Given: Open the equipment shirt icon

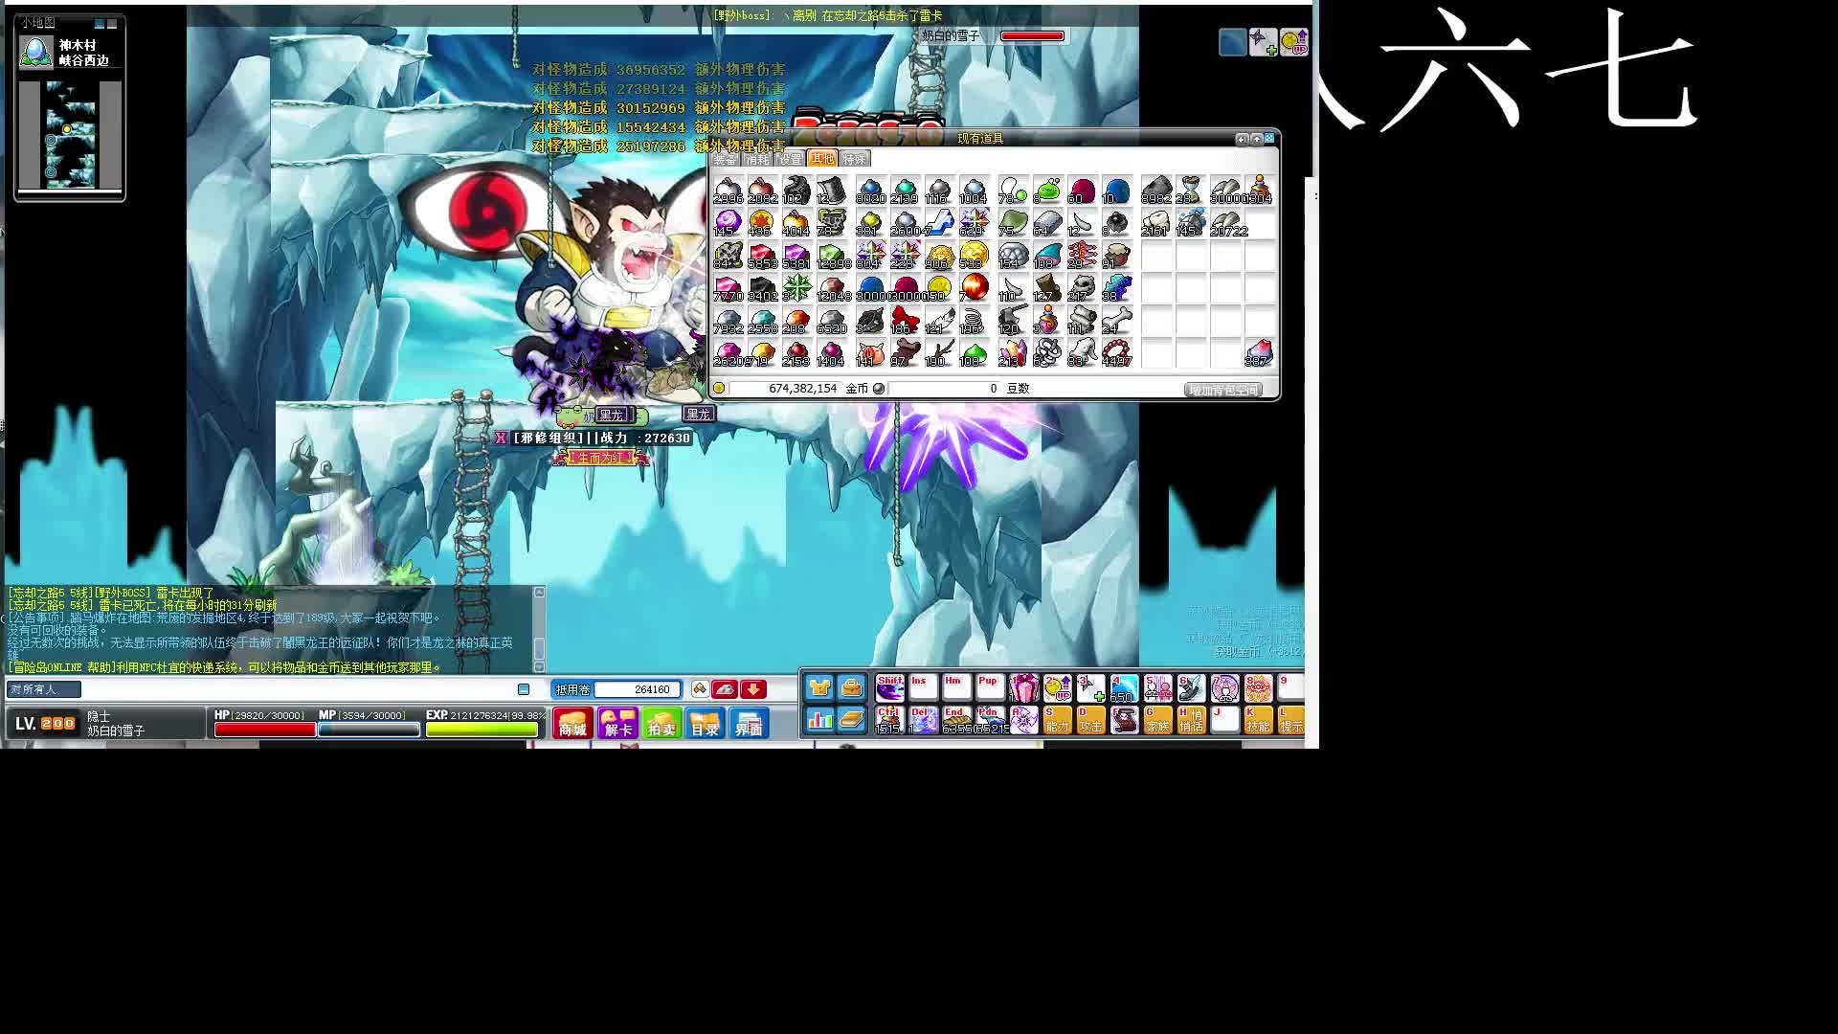Looking at the screenshot, I should click(x=819, y=687).
